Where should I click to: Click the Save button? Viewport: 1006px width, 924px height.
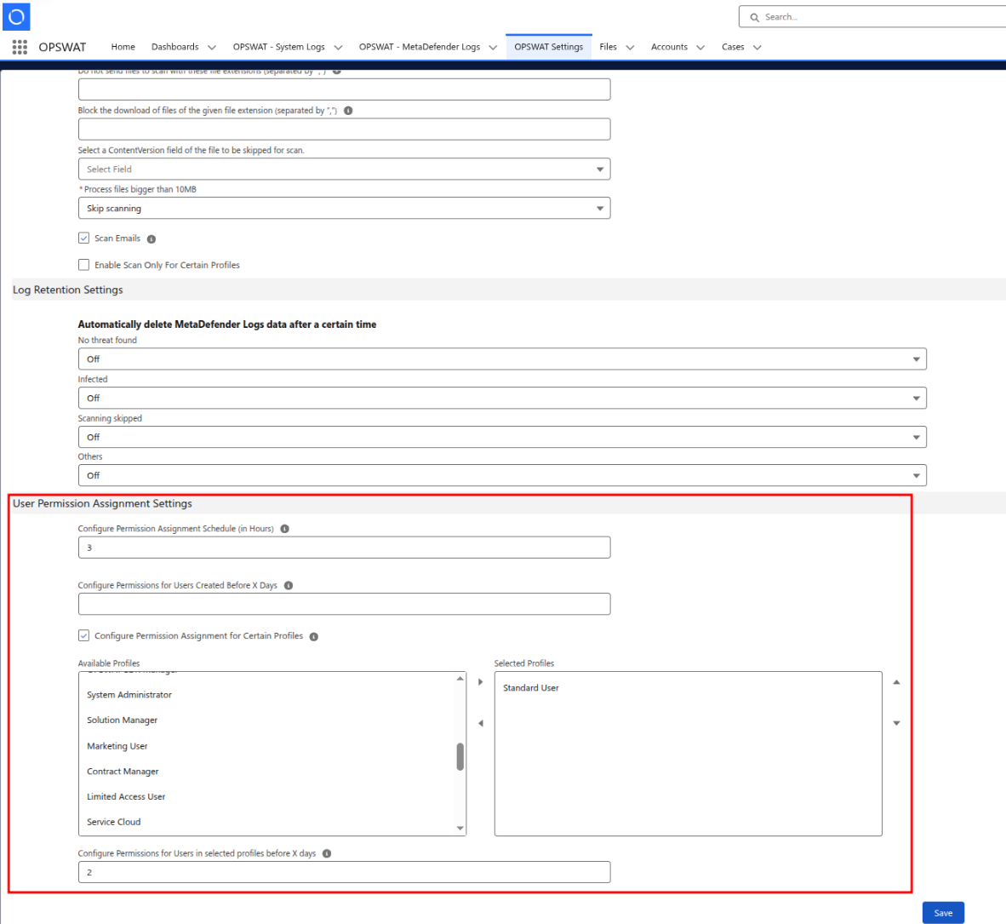click(943, 912)
